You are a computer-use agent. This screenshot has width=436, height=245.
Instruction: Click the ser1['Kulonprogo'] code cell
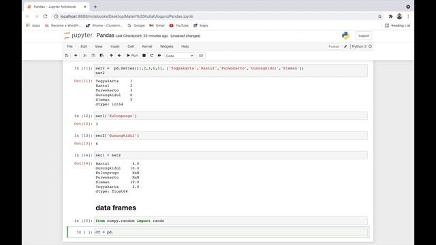231,116
